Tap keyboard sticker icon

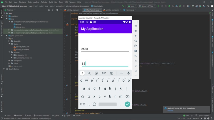point(96,73)
